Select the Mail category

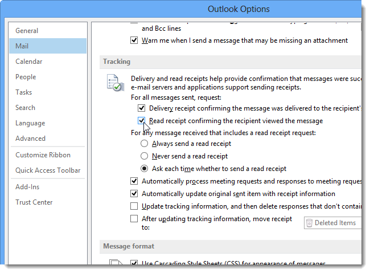[48, 46]
